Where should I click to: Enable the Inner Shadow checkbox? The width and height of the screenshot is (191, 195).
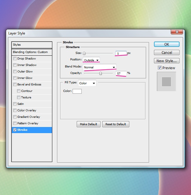pos(15,65)
